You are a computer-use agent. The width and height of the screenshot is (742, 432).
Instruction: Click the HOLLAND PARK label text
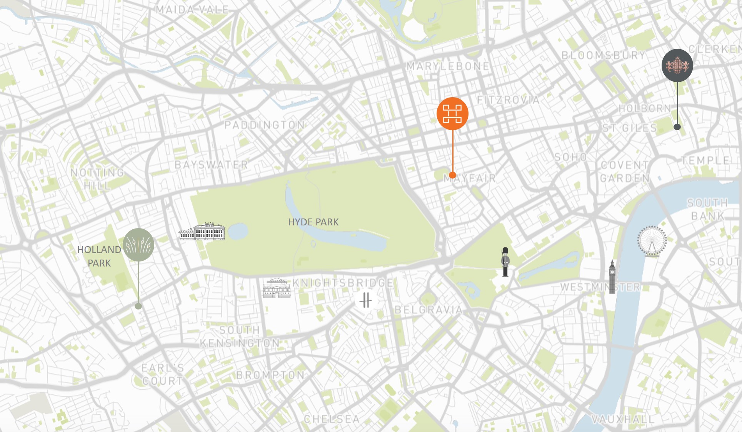[x=99, y=256]
